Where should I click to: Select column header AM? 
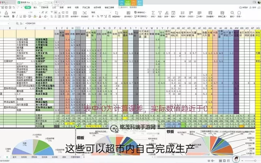236,28
